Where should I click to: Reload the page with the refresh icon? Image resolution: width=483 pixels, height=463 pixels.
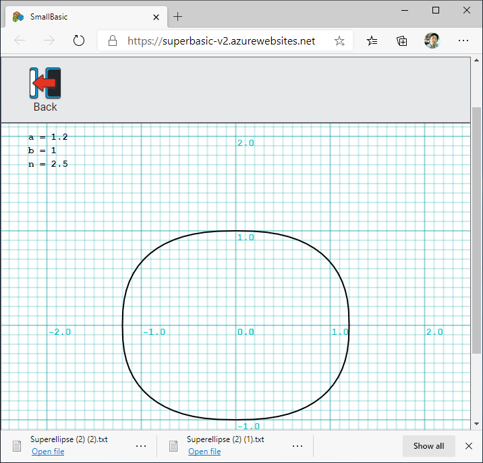tap(78, 40)
